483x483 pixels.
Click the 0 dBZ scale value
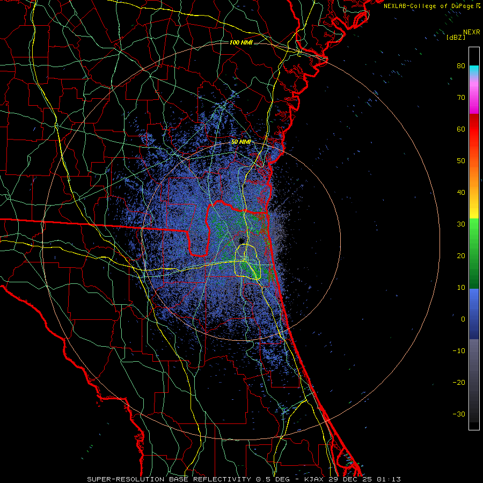(463, 319)
